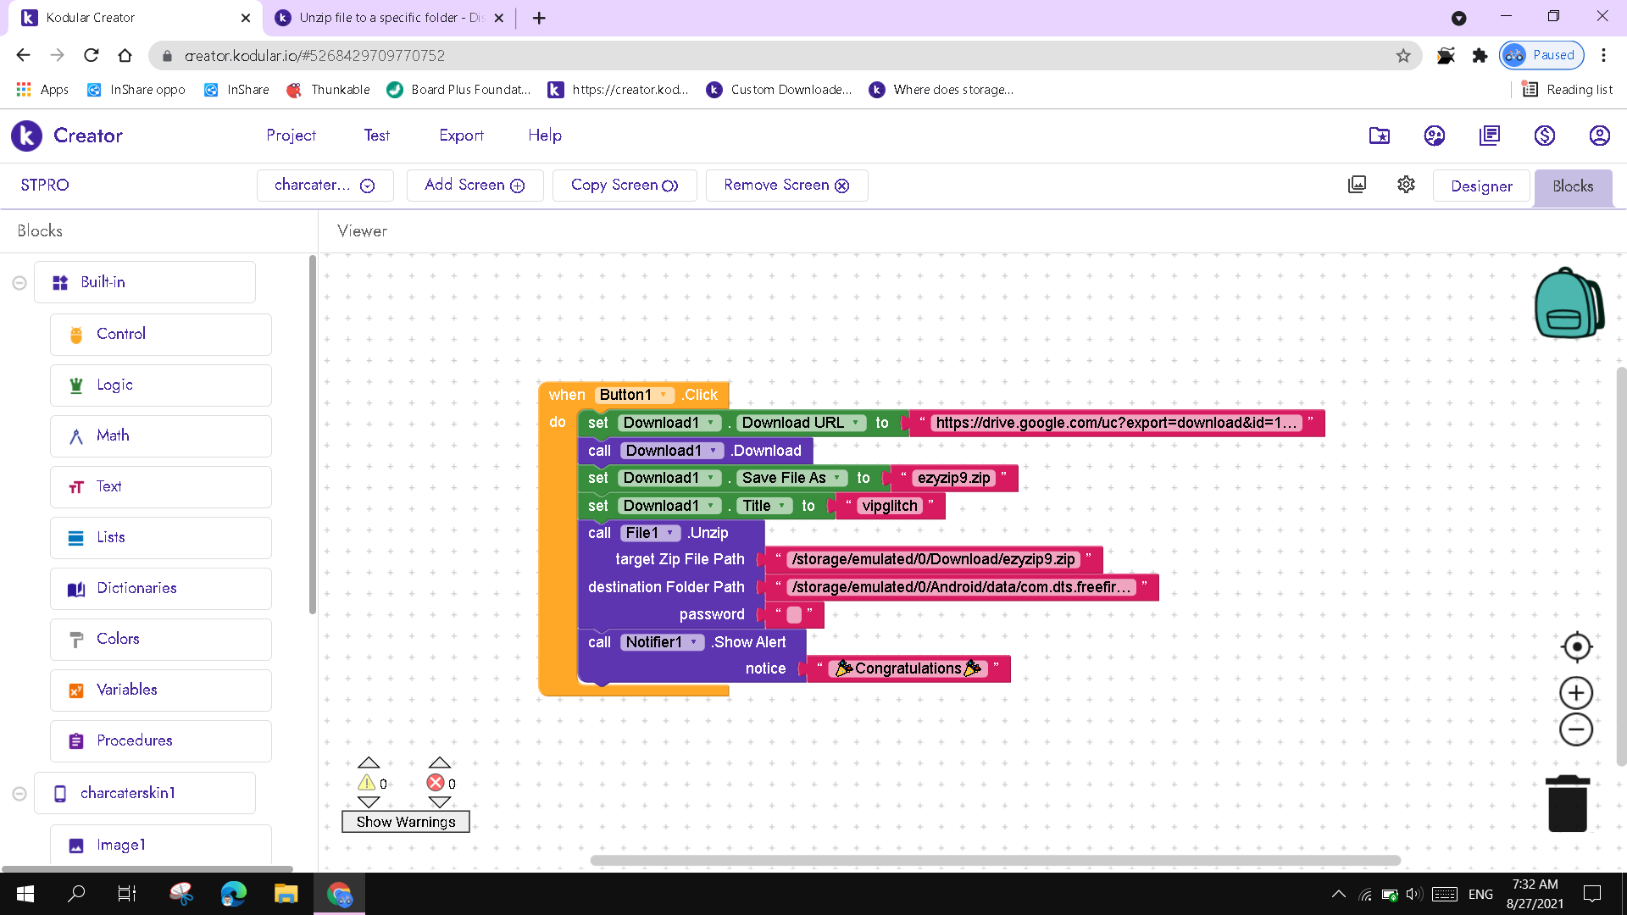Collapse the Built-in blocks tree

point(19,283)
